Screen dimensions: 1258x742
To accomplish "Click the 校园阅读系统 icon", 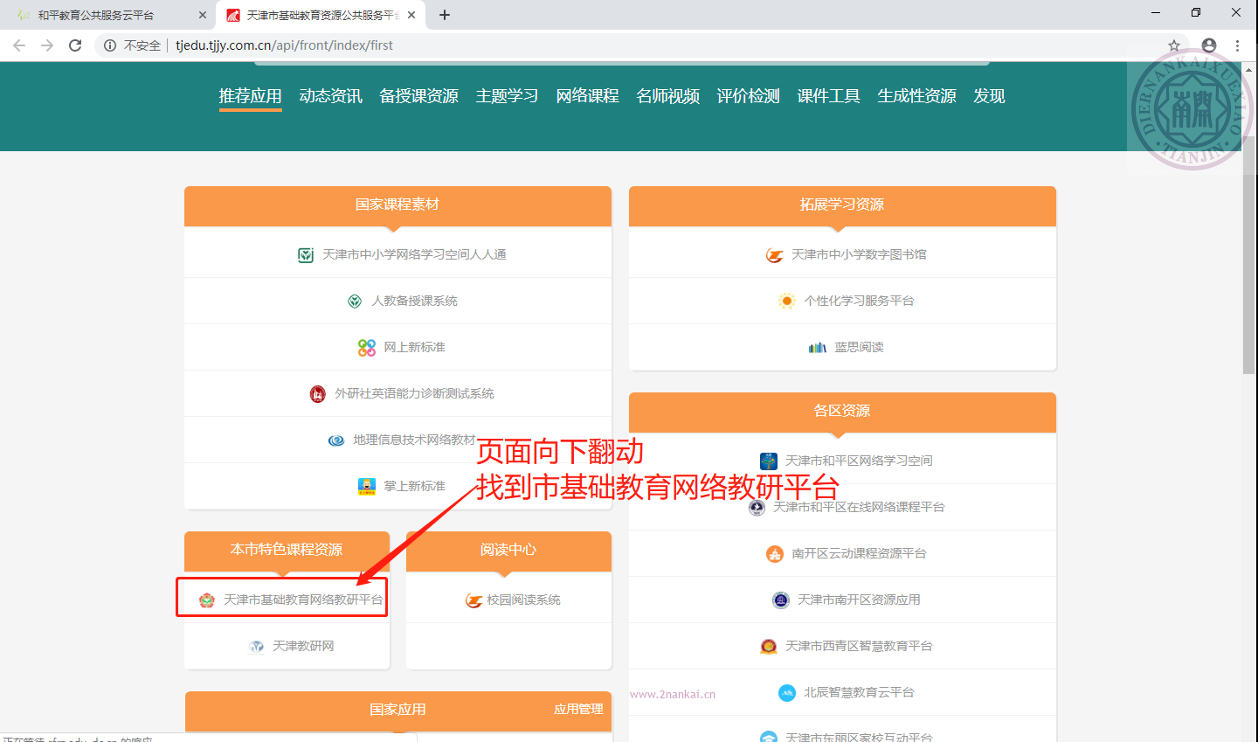I will tap(474, 600).
